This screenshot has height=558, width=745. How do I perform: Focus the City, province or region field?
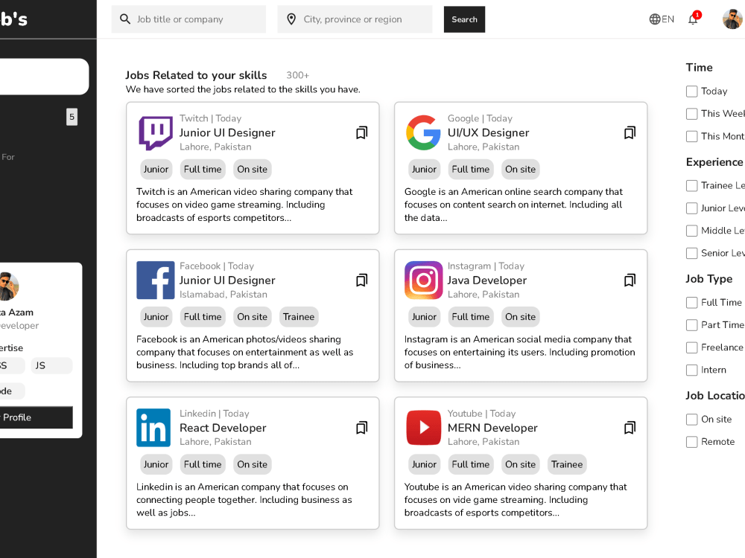[355, 19]
